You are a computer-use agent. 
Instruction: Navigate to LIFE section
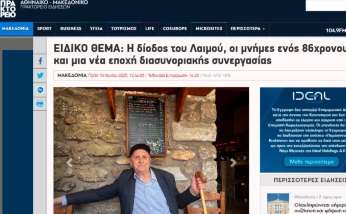click(x=150, y=29)
